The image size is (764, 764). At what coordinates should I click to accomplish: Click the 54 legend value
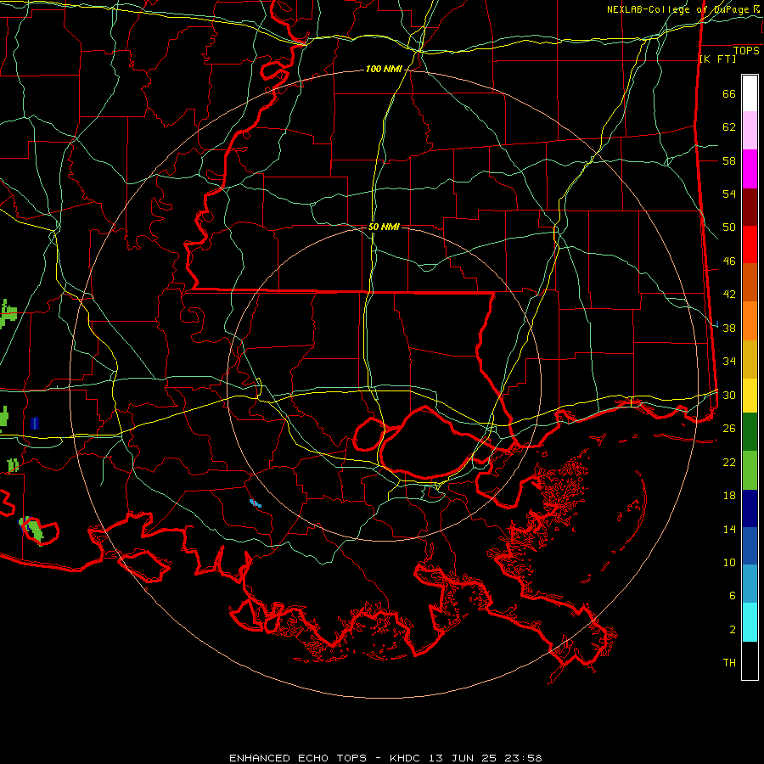point(729,194)
